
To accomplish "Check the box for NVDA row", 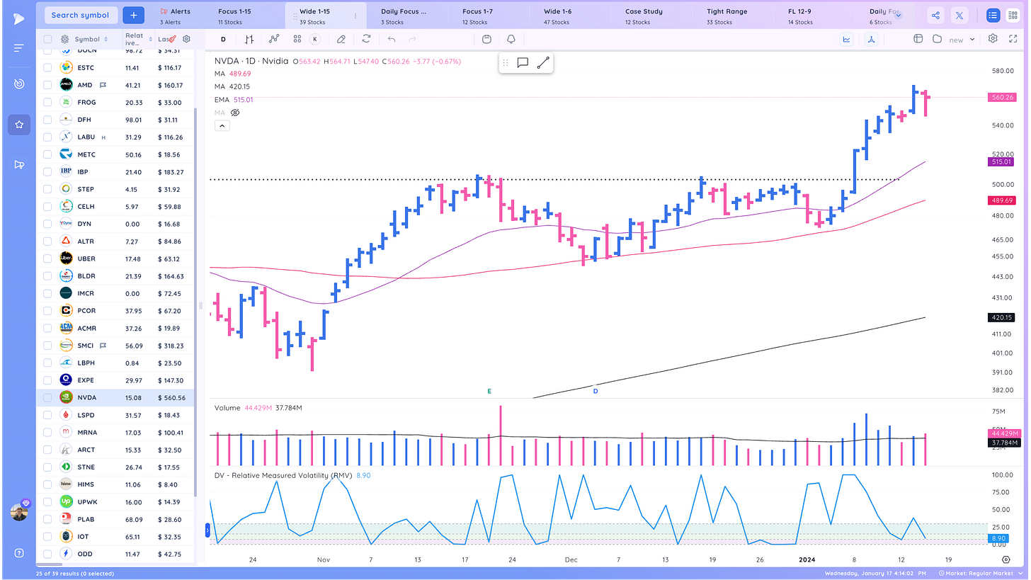I will (x=47, y=397).
